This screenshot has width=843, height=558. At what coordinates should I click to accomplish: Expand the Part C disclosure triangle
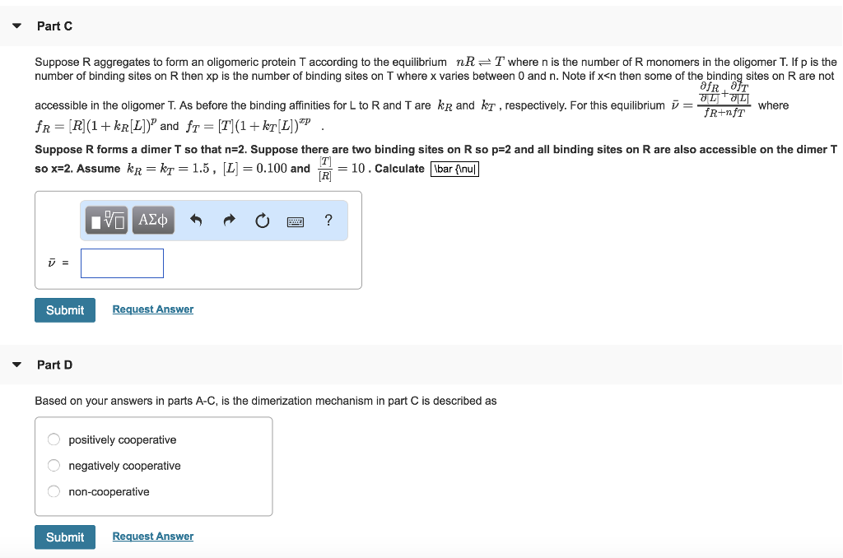tap(16, 26)
